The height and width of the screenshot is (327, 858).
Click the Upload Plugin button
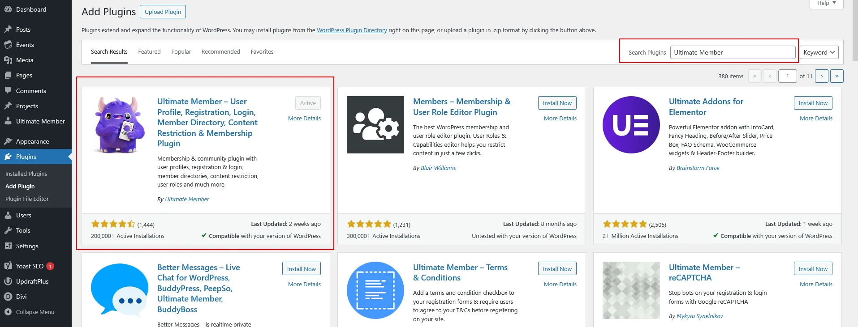(x=163, y=12)
